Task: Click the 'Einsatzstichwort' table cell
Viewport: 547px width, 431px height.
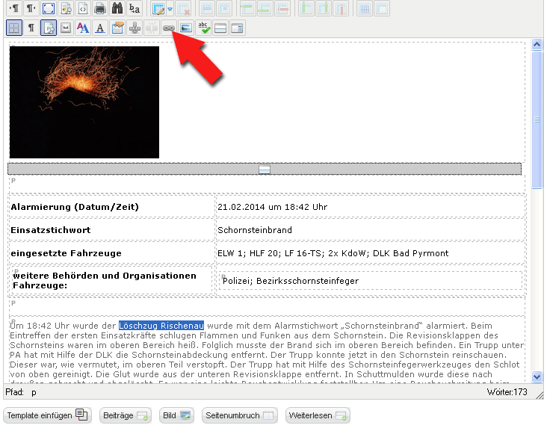Action: coord(111,230)
